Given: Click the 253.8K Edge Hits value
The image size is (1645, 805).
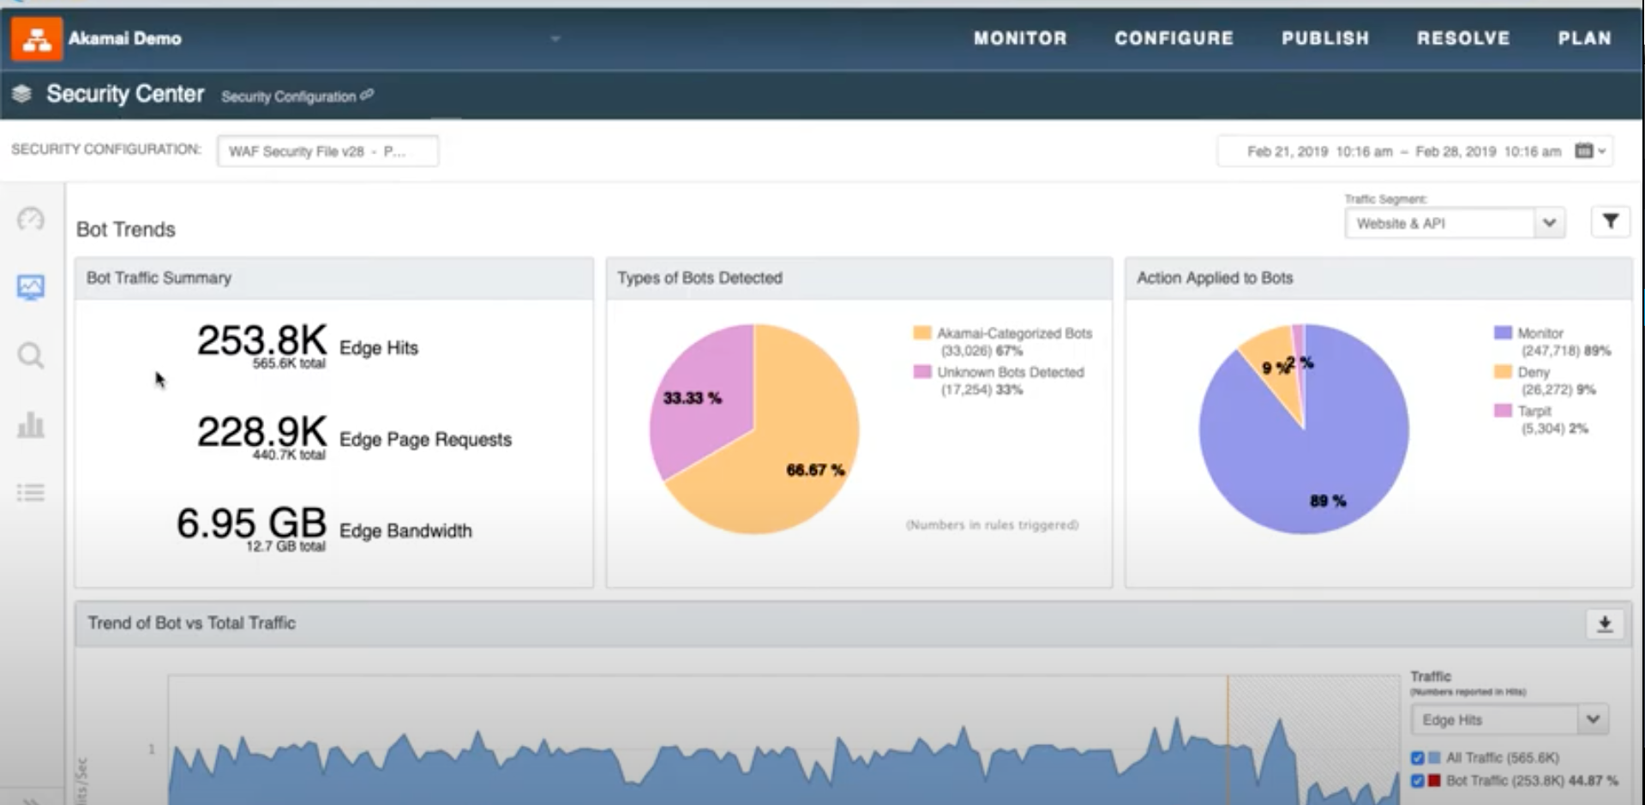Looking at the screenshot, I should click(x=261, y=340).
